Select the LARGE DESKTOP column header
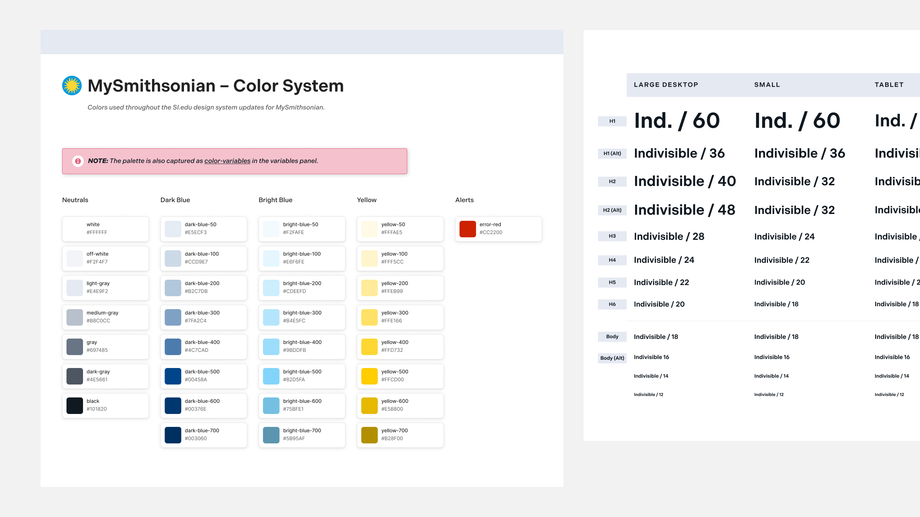The image size is (920, 517). 666,85
